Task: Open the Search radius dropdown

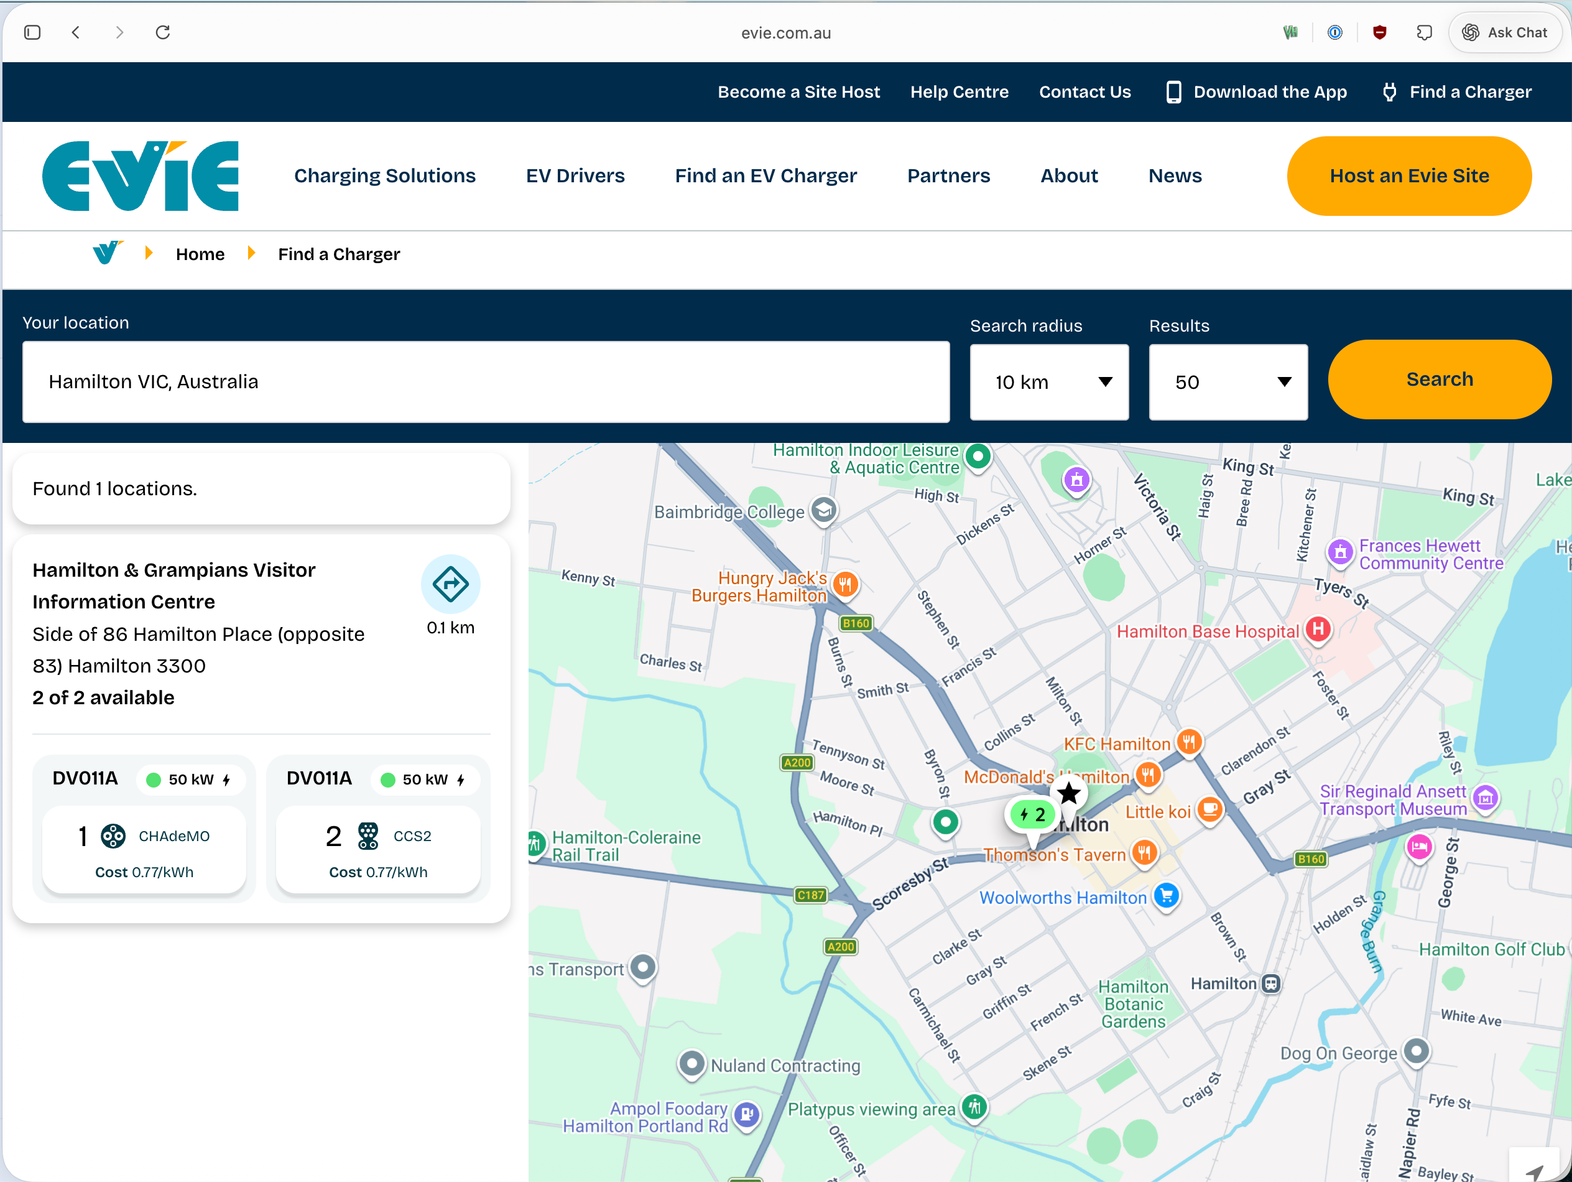Action: [1049, 382]
